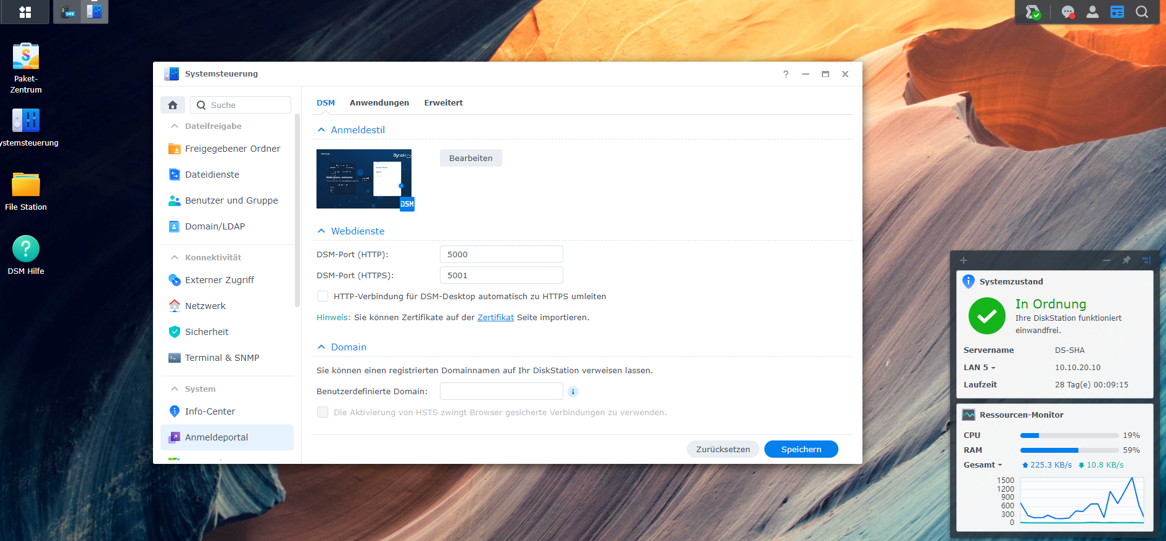The width and height of the screenshot is (1166, 541).
Task: Pin the widget panel
Action: (1127, 260)
